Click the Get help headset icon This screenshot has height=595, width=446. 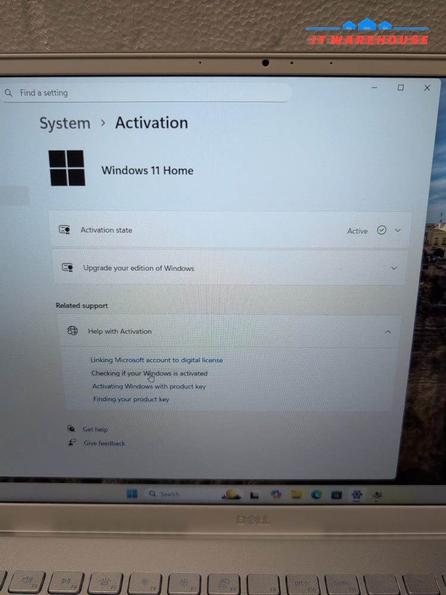[71, 428]
